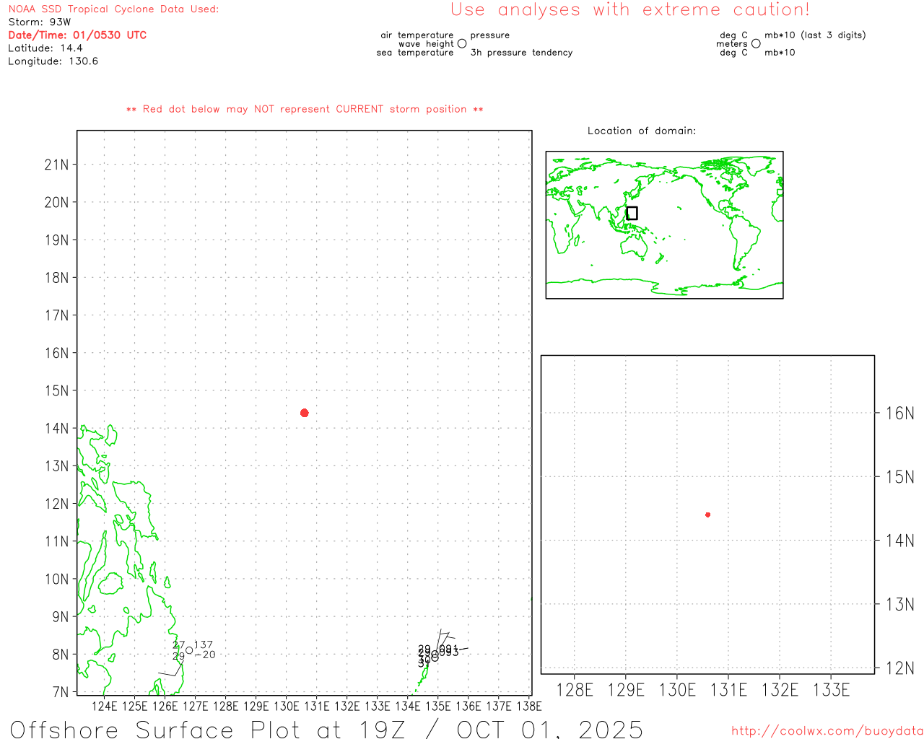Click the '21N' latitude axis label

56,165
